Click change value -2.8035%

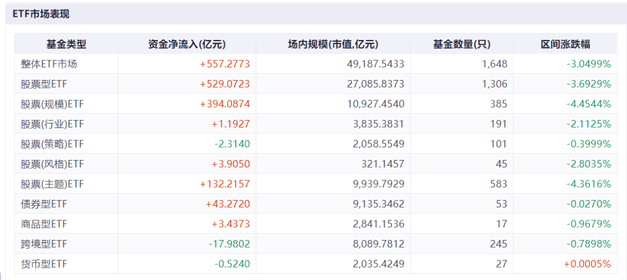click(589, 163)
